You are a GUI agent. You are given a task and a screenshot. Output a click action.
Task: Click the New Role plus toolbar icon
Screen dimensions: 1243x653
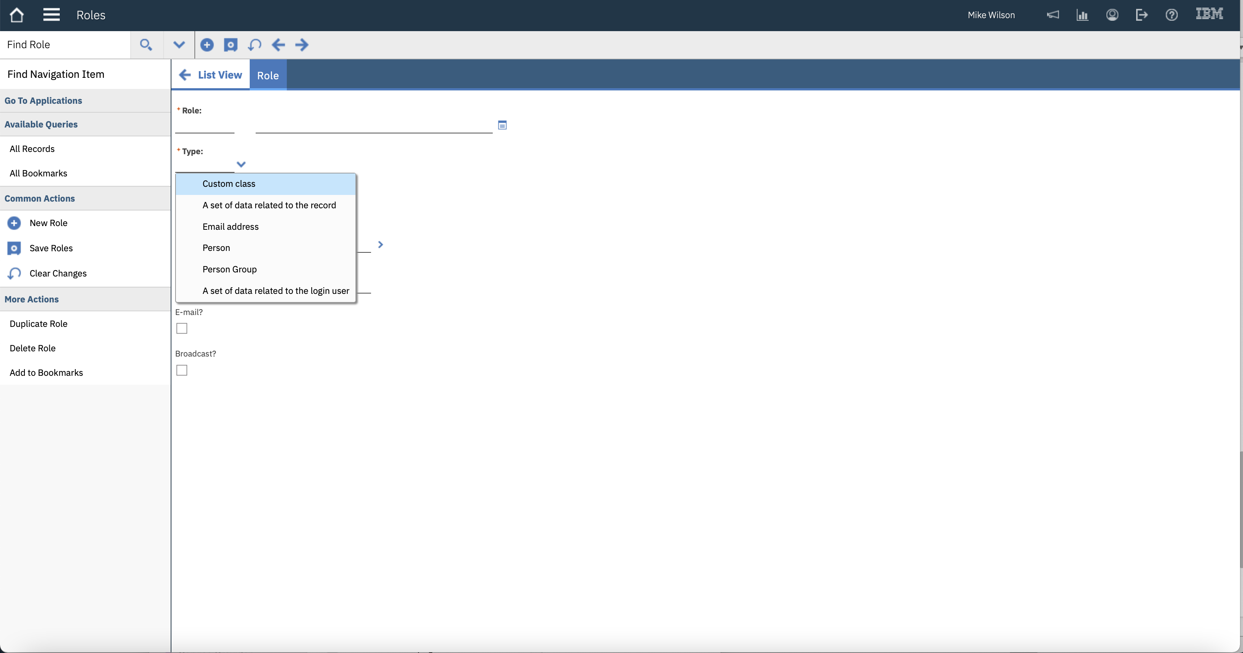click(207, 45)
